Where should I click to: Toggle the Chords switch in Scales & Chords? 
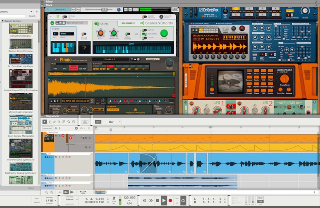click(x=97, y=24)
